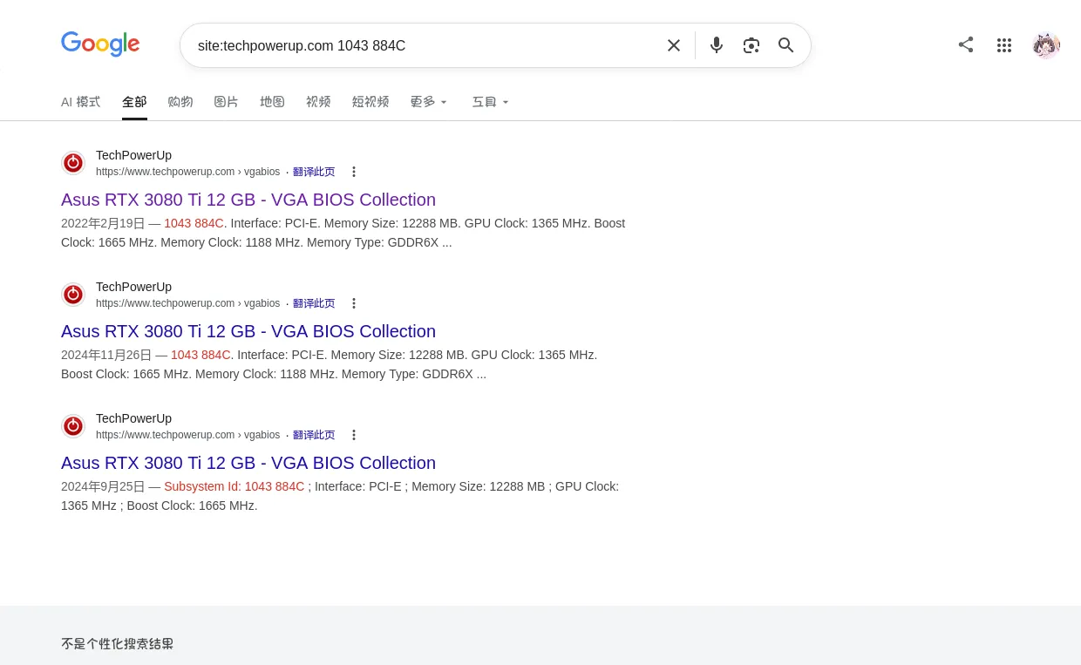Click highlighted 'Subsystem Id: 1043 884C' text
1081x665 pixels.
click(x=235, y=486)
